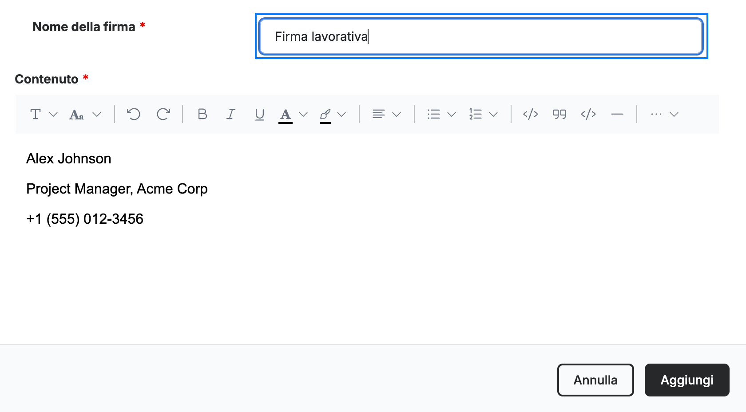Click the Aggiungi button
The width and height of the screenshot is (746, 412).
click(687, 380)
